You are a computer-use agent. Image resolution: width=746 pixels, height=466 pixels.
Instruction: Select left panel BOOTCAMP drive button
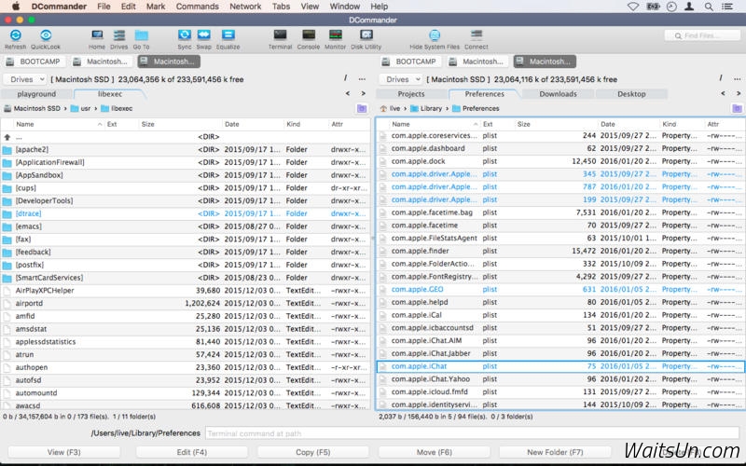(x=35, y=62)
